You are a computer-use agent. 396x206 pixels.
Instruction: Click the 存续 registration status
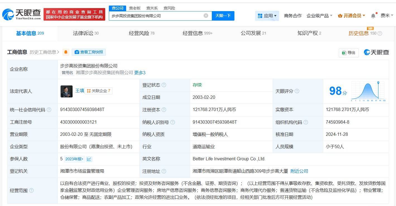coord(197,85)
